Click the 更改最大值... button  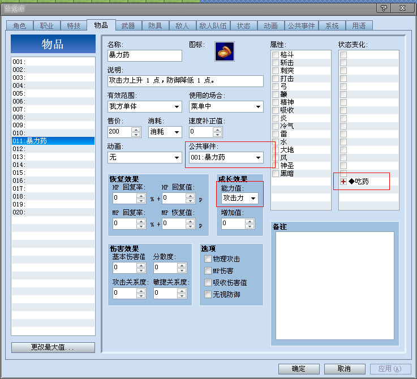point(53,347)
